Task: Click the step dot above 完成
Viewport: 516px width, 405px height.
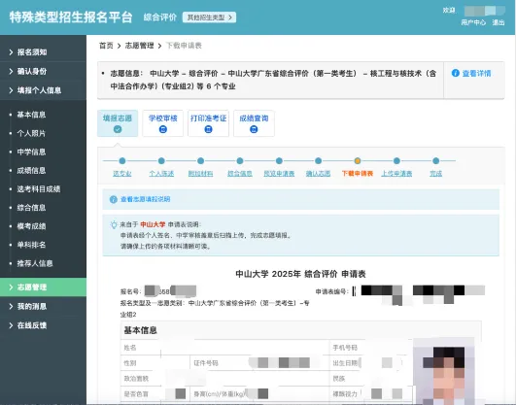Action: [x=436, y=161]
